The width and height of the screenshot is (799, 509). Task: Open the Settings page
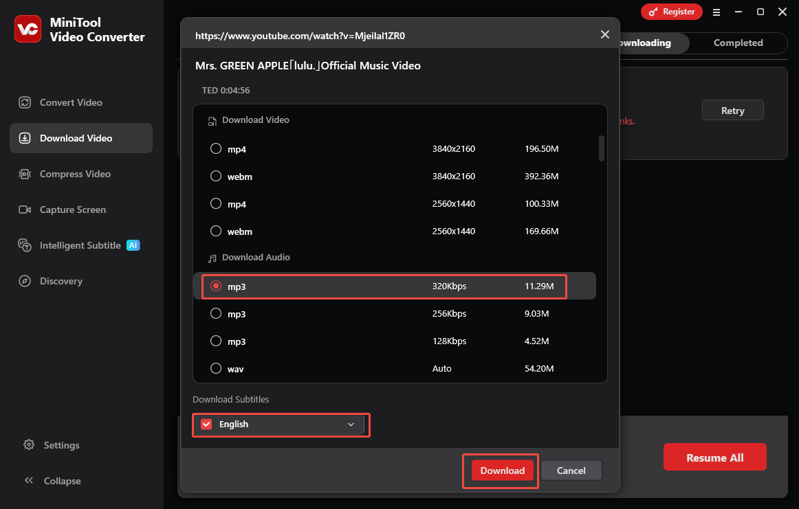click(x=61, y=445)
